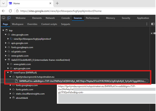Image resolution: width=156 pixels, height=111 pixels.
Task: Open the Application tab
Action: (143, 18)
